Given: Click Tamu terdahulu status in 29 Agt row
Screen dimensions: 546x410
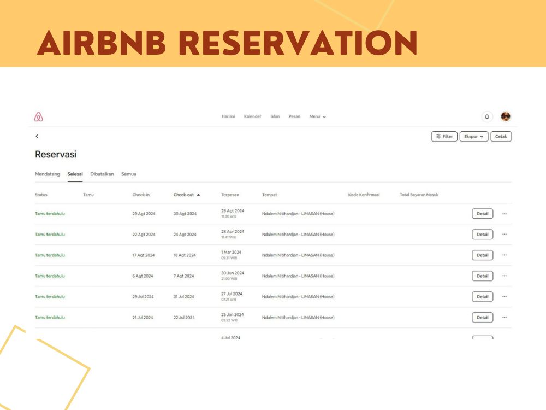Looking at the screenshot, I should 50,214.
